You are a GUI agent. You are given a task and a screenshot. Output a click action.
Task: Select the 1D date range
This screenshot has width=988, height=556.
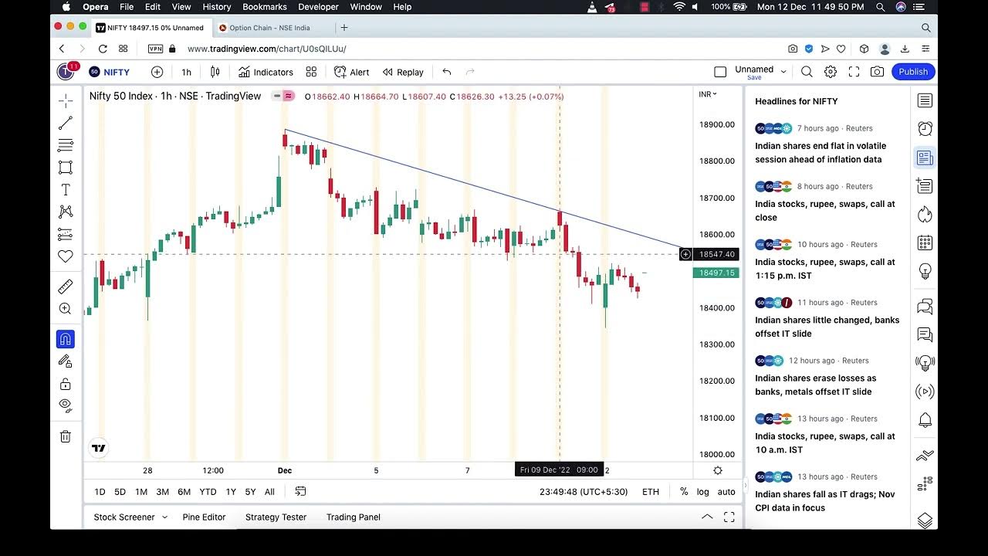100,492
